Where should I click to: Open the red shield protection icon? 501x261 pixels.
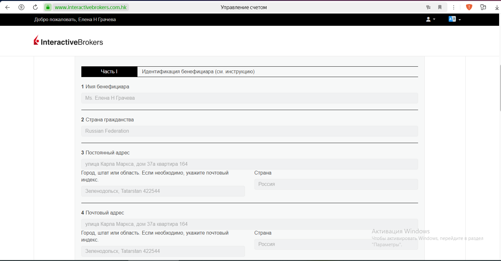click(x=469, y=7)
